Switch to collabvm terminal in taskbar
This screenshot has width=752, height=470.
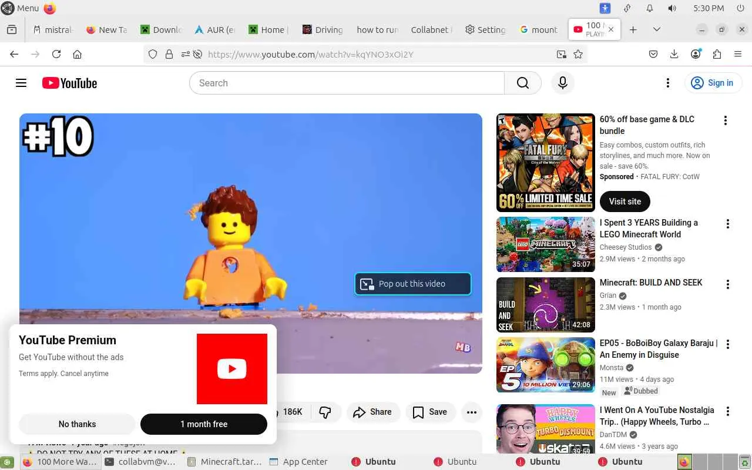(140, 462)
